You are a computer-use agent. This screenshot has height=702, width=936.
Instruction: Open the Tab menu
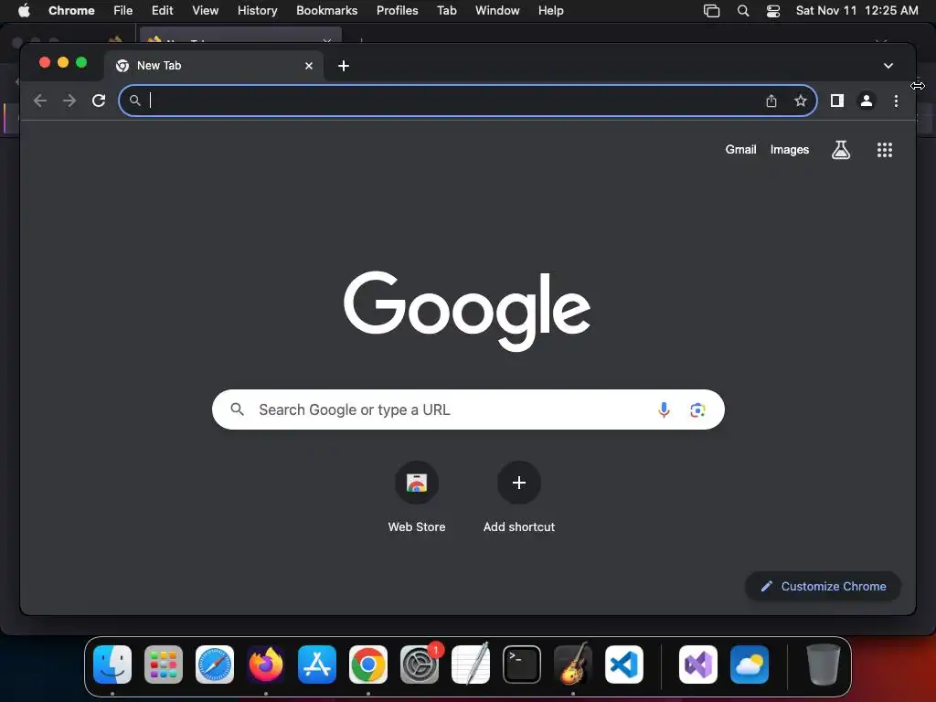(x=446, y=11)
